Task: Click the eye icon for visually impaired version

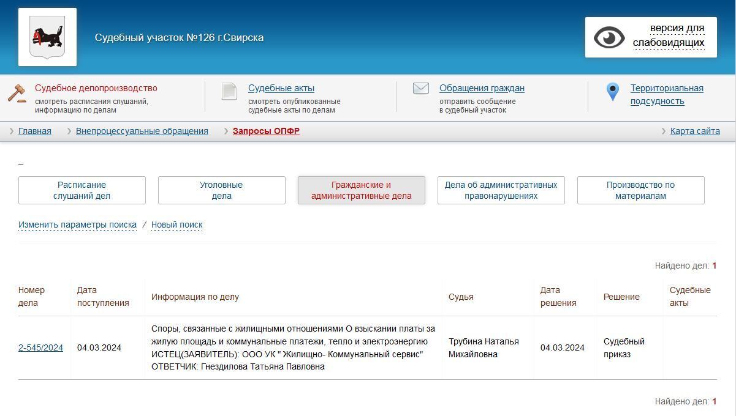Action: (609, 38)
